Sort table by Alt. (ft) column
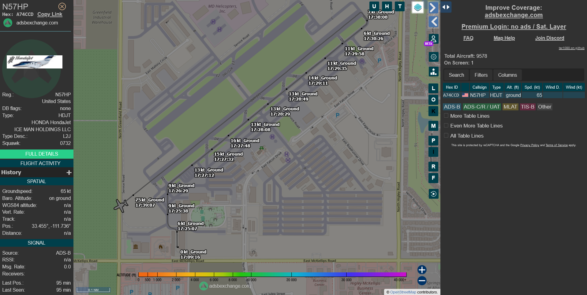This screenshot has height=295, width=587. coord(513,87)
